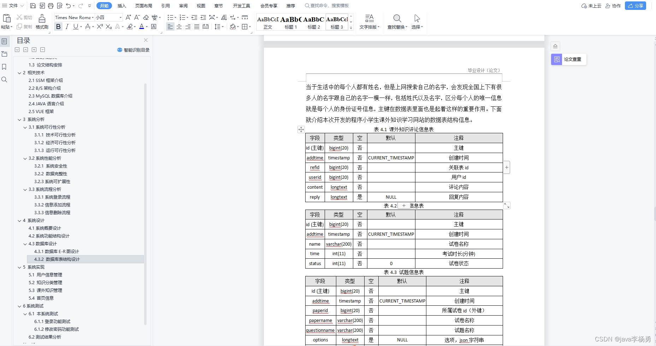Image resolution: width=656 pixels, height=346 pixels.
Task: Switch to the 视图 tab
Action: [201, 6]
